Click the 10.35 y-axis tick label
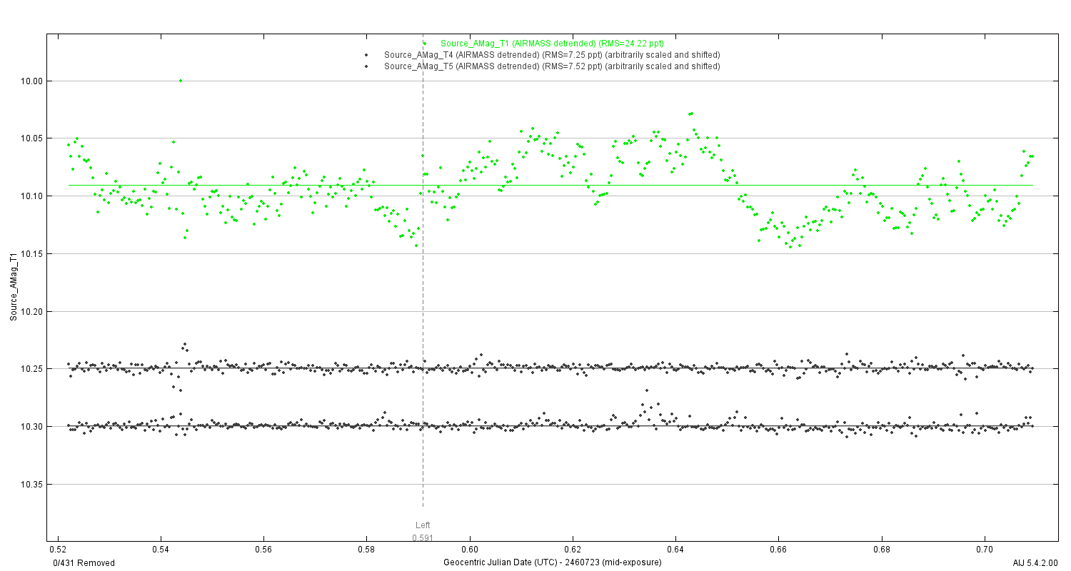Viewport: 1071px width, 571px height. (34, 485)
